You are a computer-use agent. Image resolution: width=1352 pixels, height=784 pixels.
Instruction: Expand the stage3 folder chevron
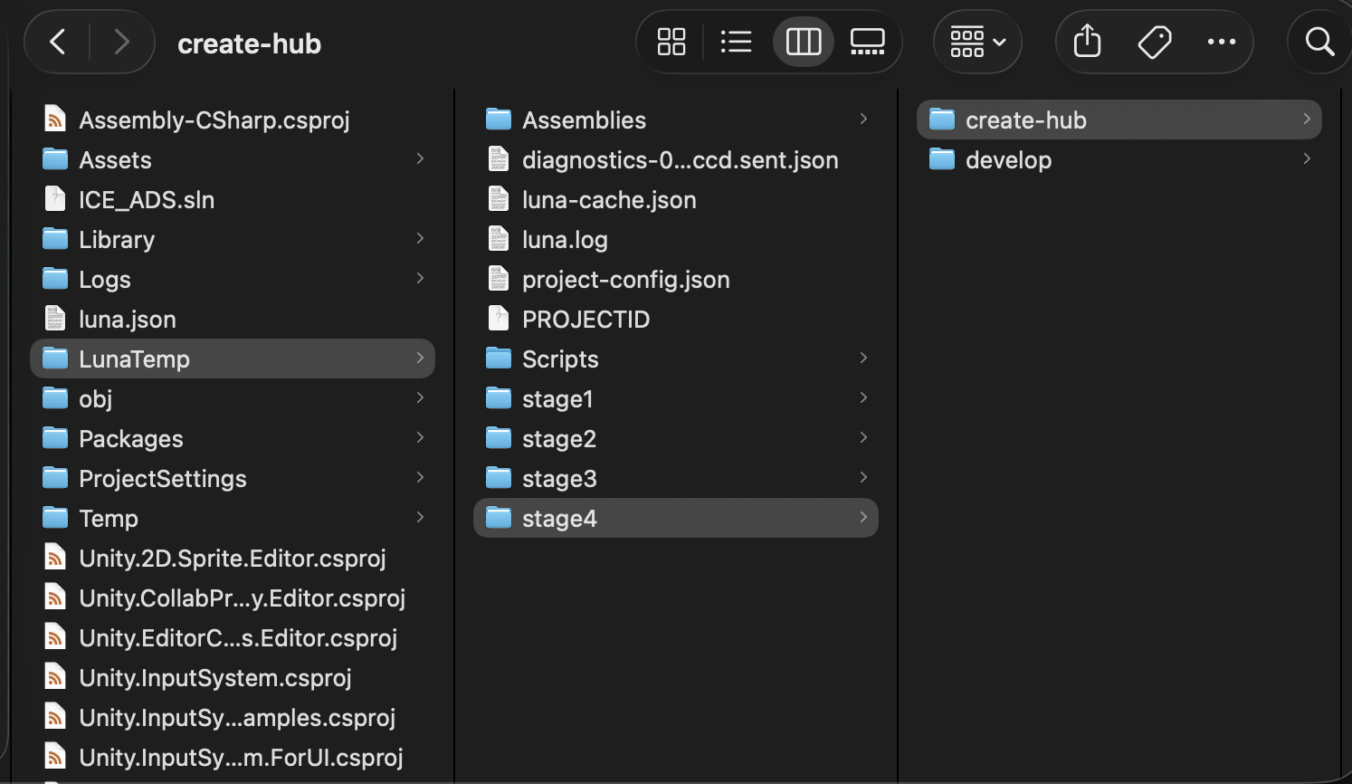tap(863, 477)
